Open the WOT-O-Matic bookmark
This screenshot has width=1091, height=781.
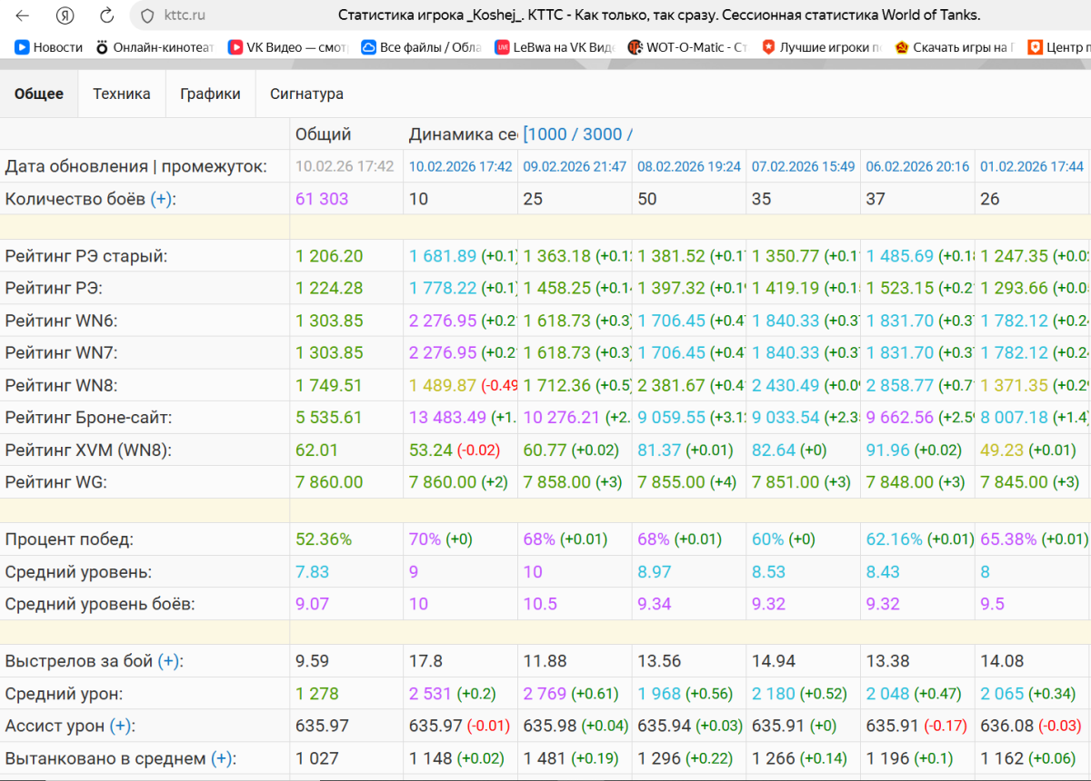(x=688, y=47)
